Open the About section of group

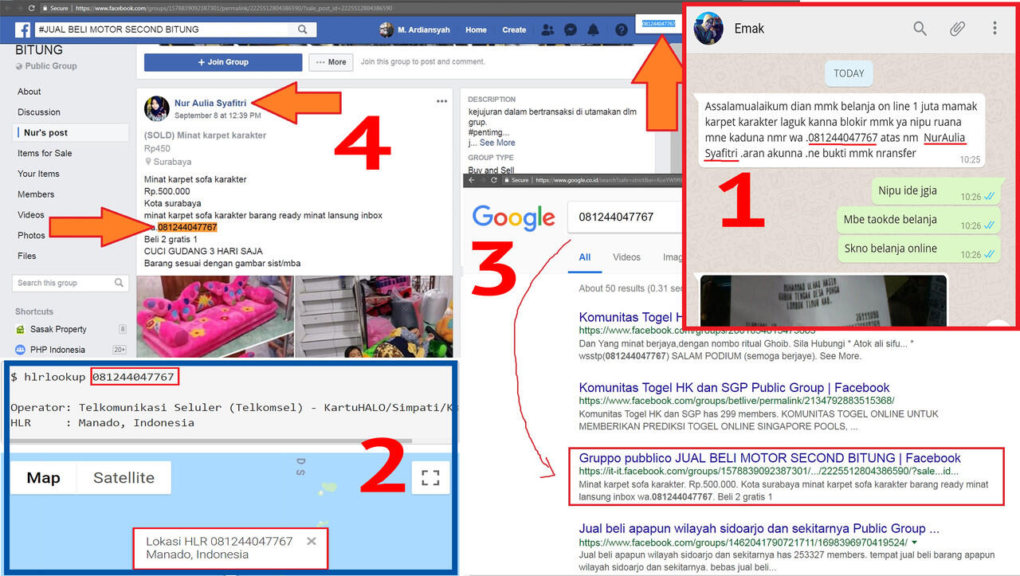[29, 92]
